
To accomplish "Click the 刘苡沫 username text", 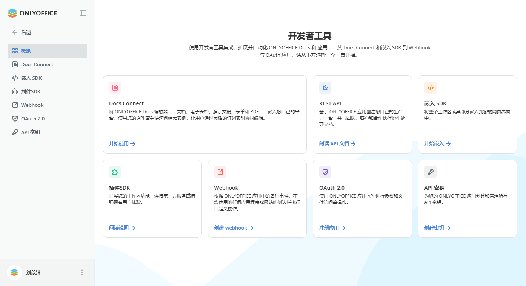I will [34, 272].
